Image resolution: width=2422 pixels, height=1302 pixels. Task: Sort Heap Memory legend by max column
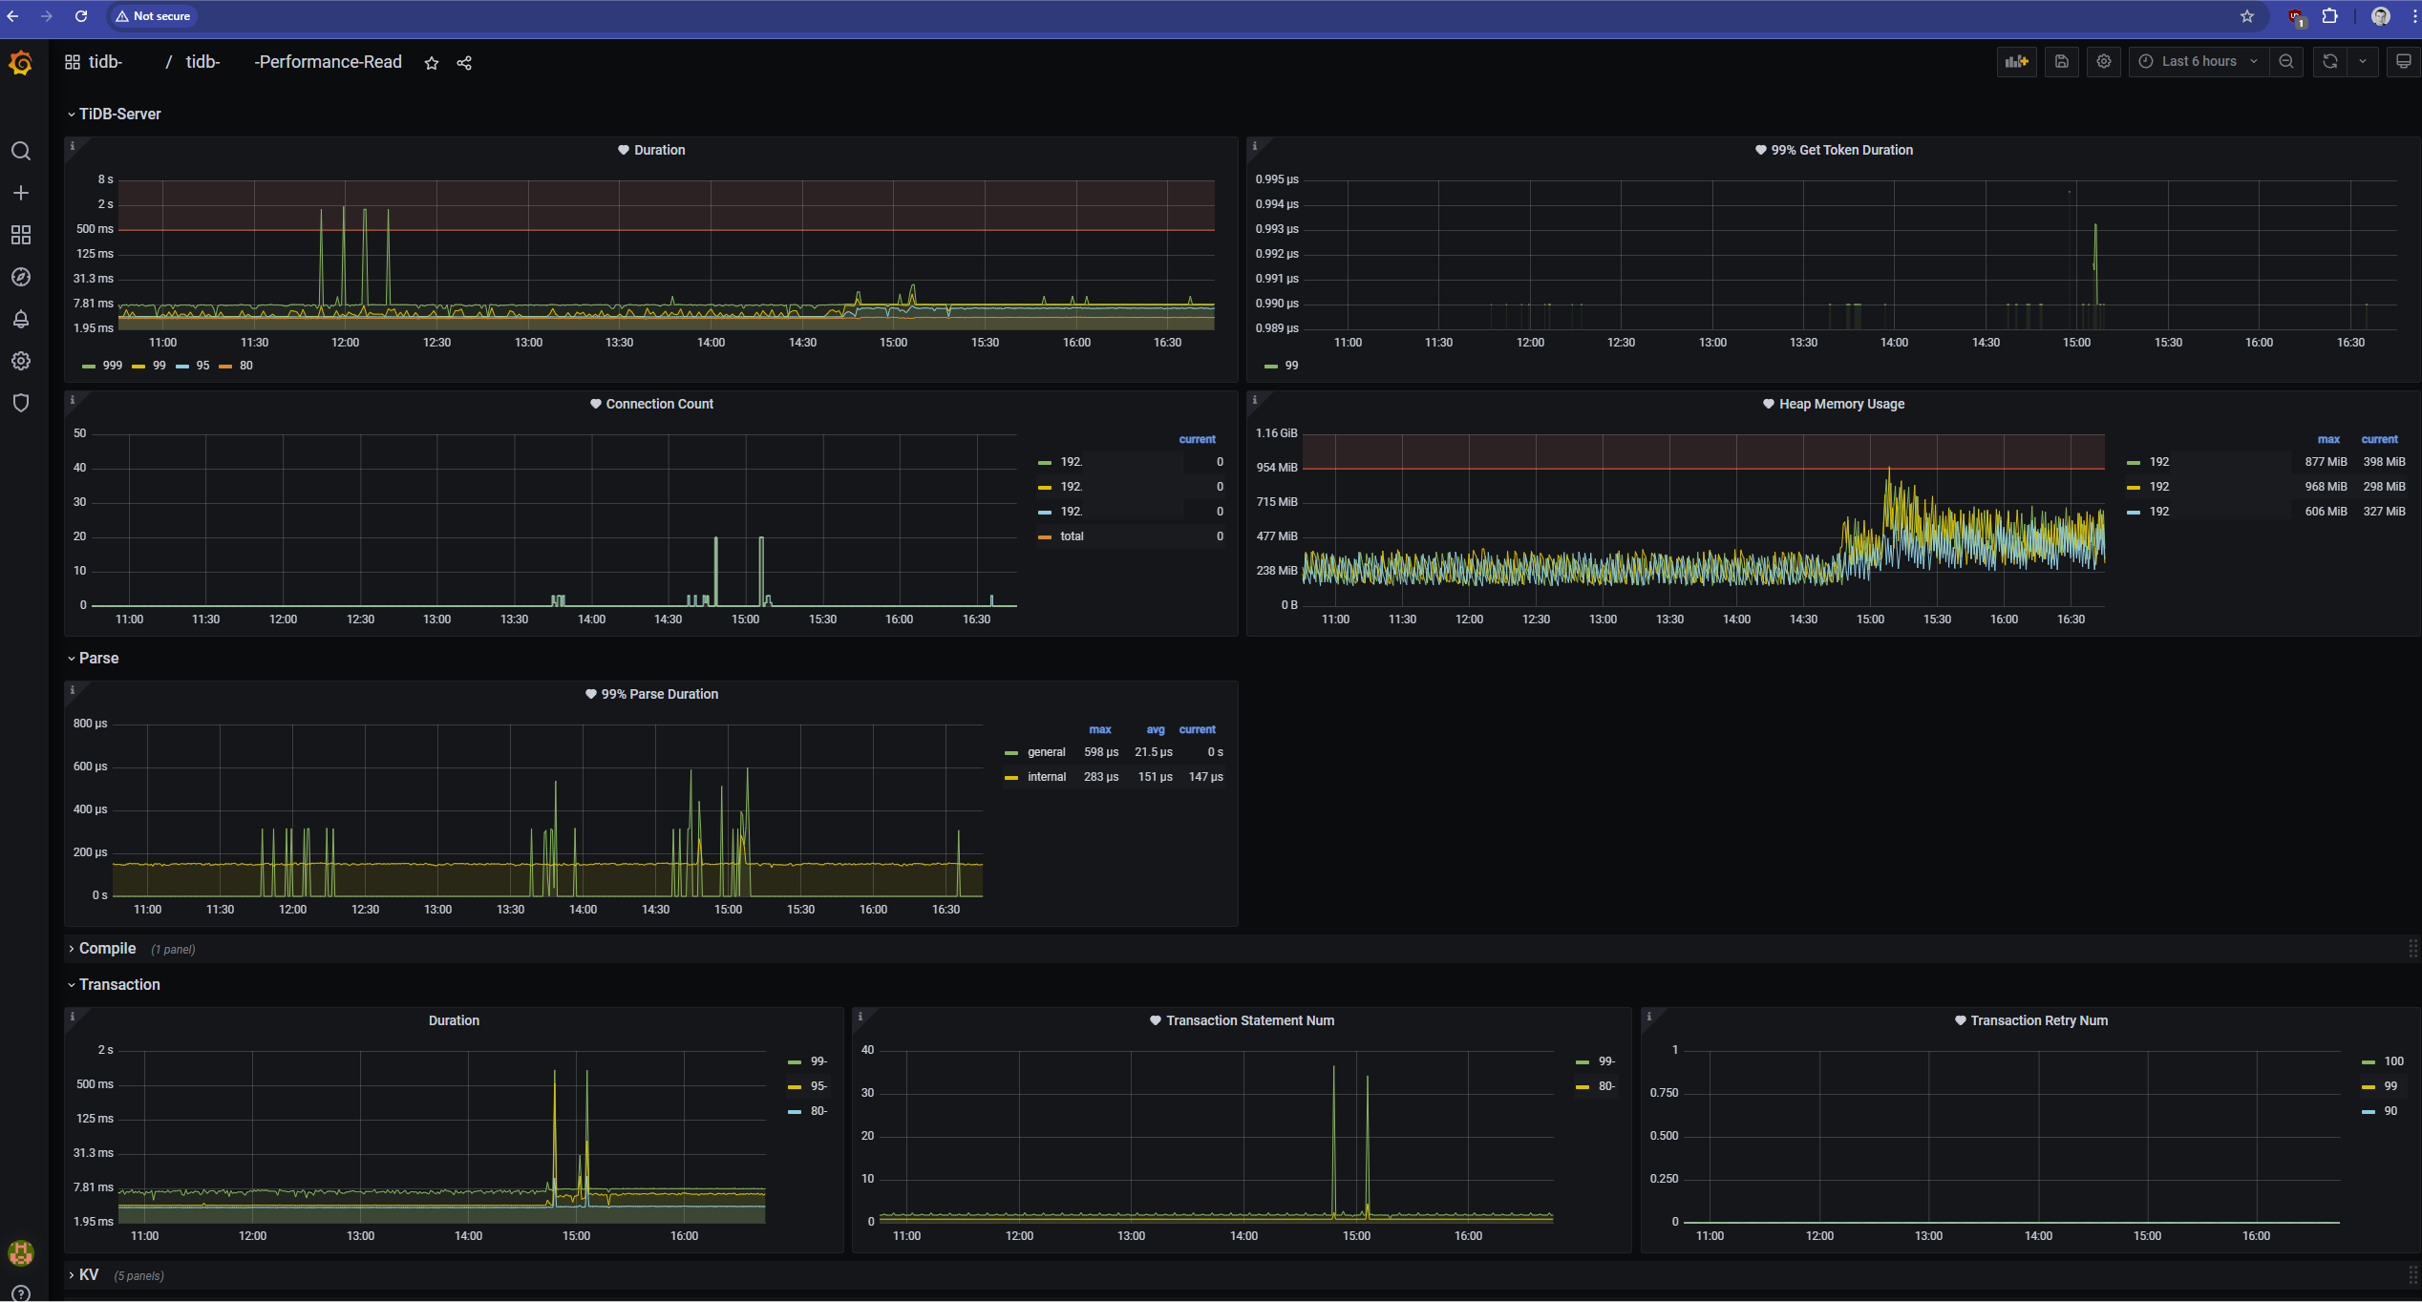(x=2328, y=439)
